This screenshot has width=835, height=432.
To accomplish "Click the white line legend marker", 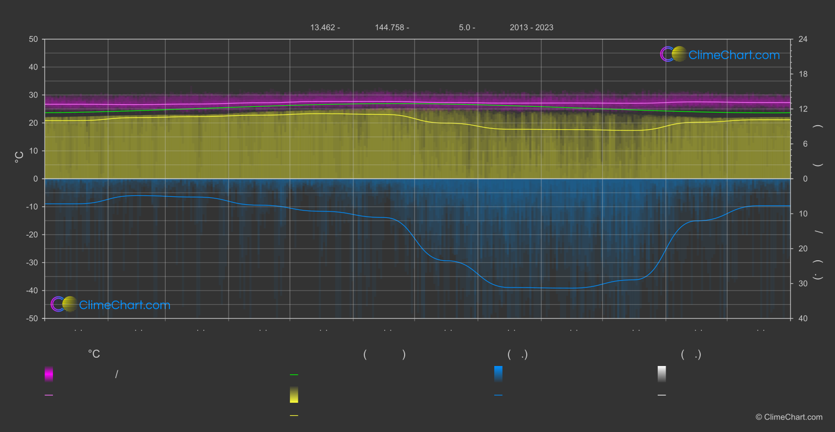I will [662, 395].
